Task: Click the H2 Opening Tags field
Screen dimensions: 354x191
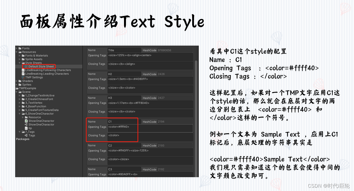Action: pyautogui.click(x=150, y=81)
